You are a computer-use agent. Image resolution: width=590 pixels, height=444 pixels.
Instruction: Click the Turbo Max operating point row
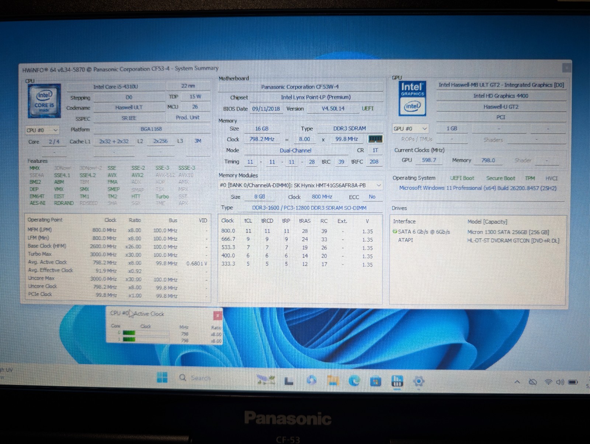click(118, 254)
